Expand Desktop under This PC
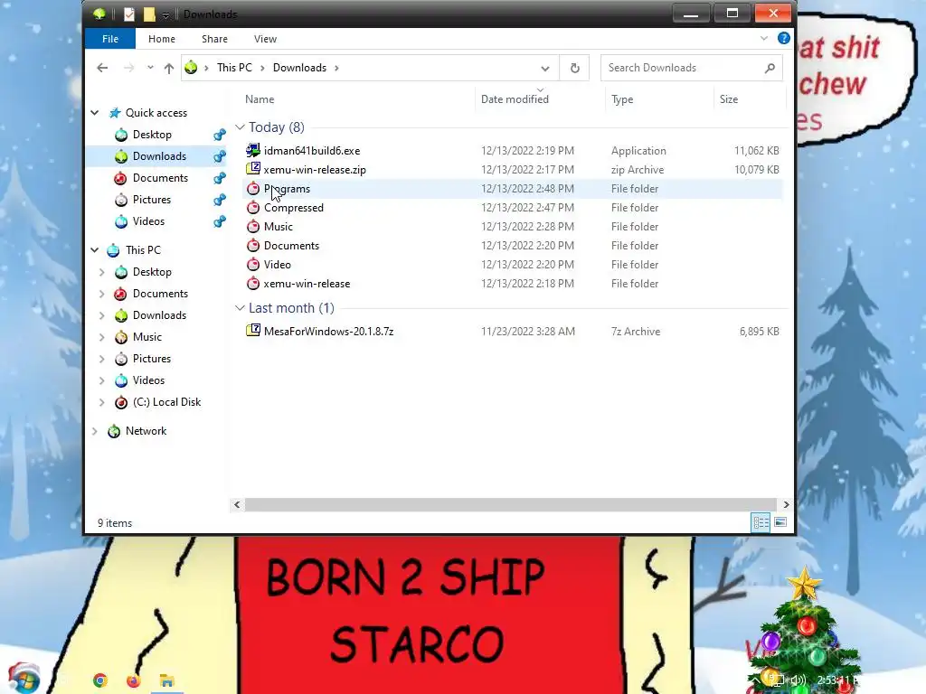Viewport: 926px width, 694px height. 101,272
